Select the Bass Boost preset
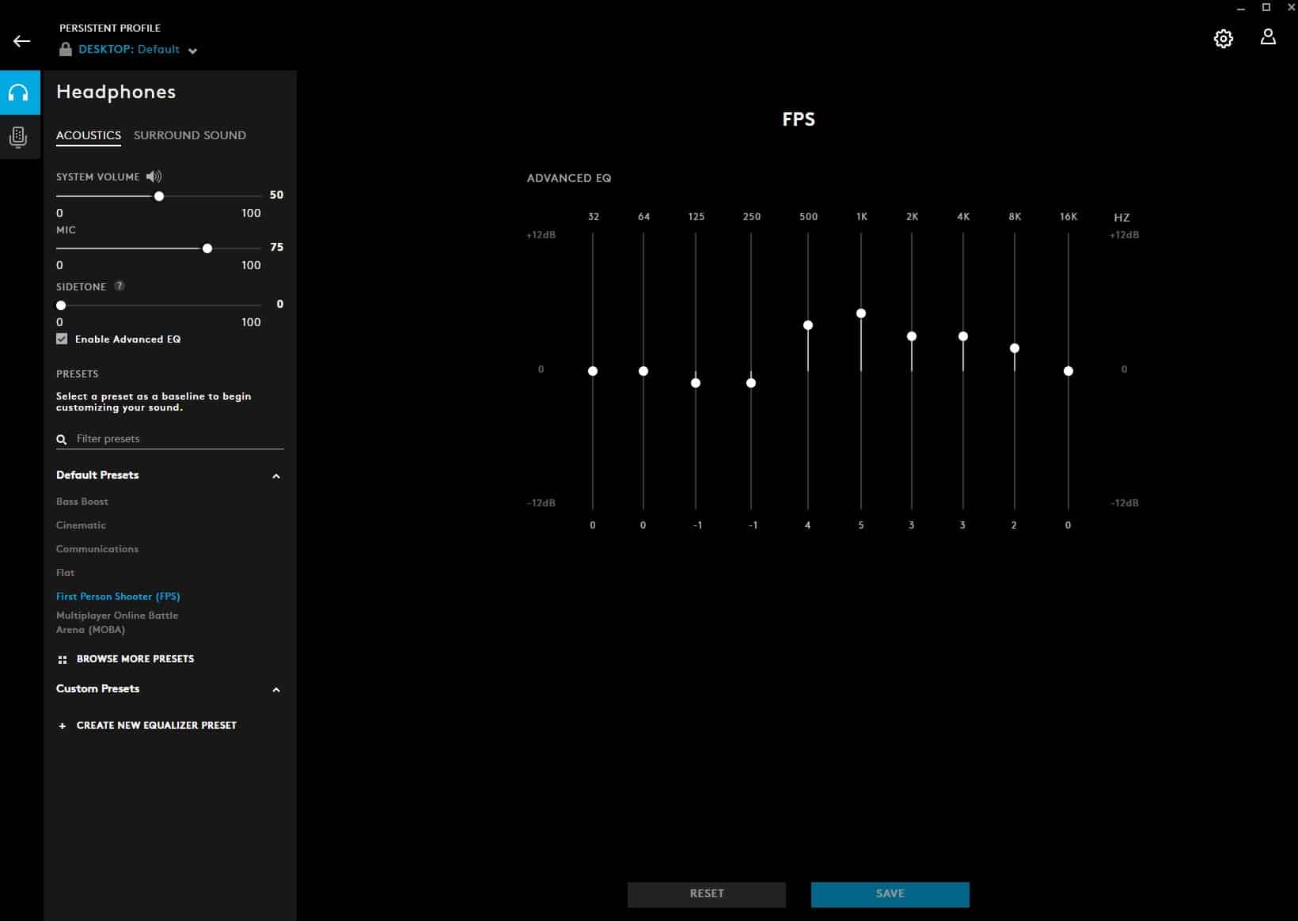 [x=82, y=502]
